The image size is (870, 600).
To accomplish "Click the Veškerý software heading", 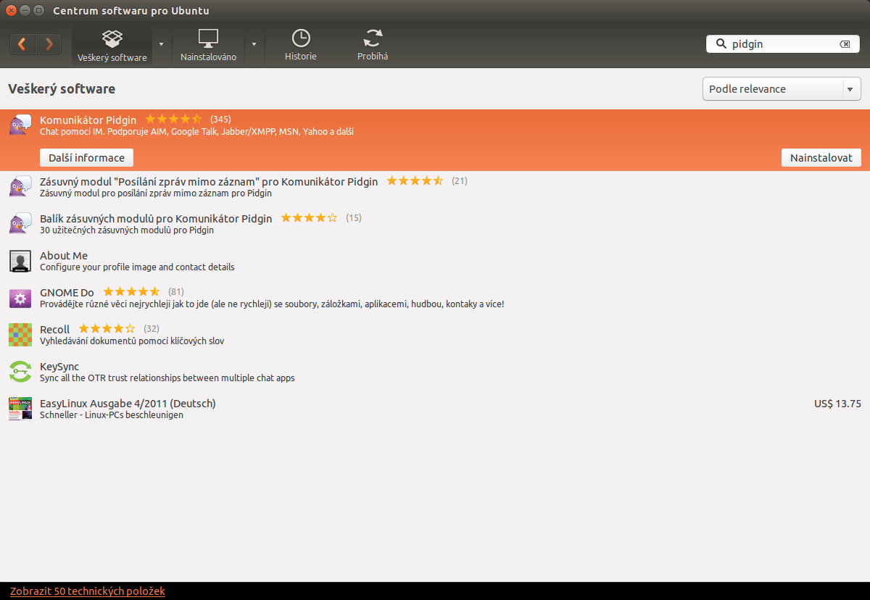I will (62, 89).
